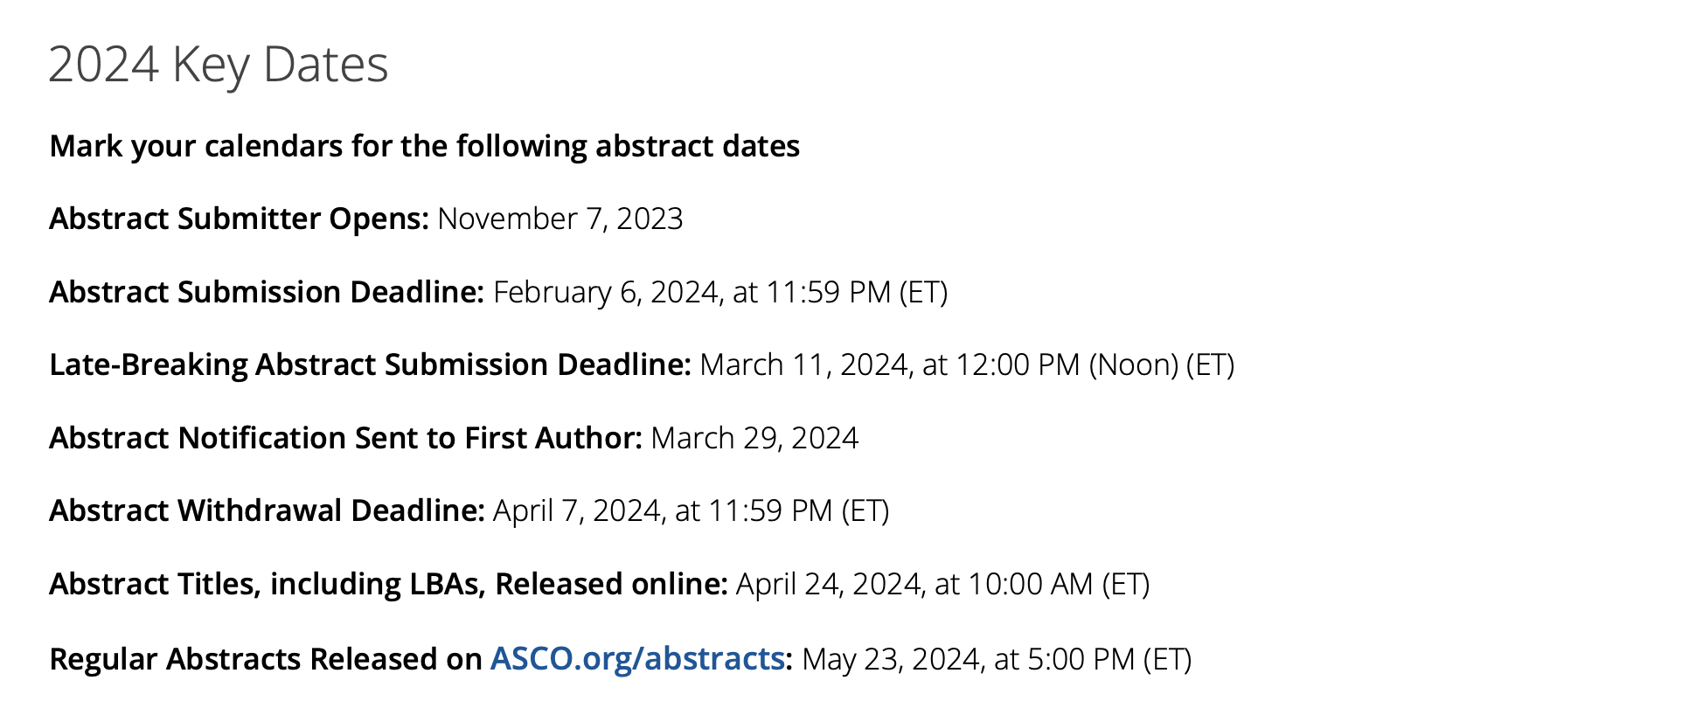Click the date March 29, 2024
This screenshot has height=701, width=1682.
coord(755,438)
